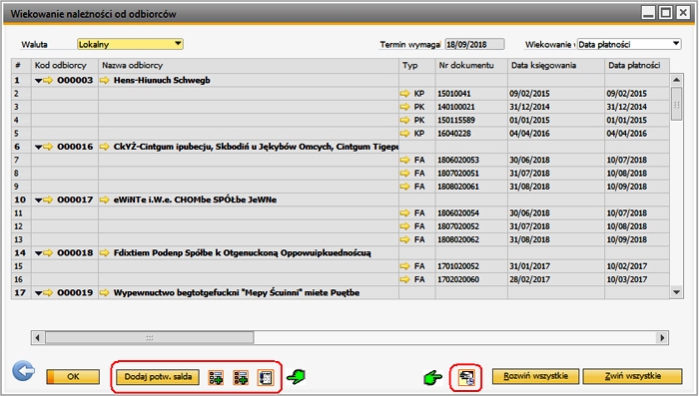Click add-list icon adjacent to the document checklist icon
The image size is (699, 396).
coord(241,377)
